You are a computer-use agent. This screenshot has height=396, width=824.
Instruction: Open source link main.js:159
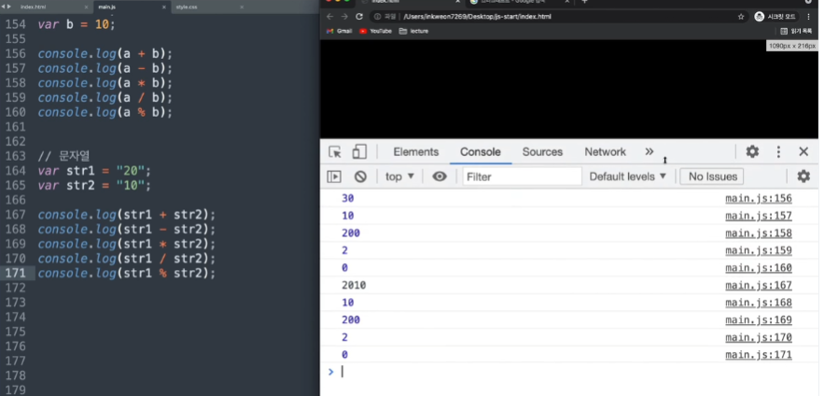[759, 250]
